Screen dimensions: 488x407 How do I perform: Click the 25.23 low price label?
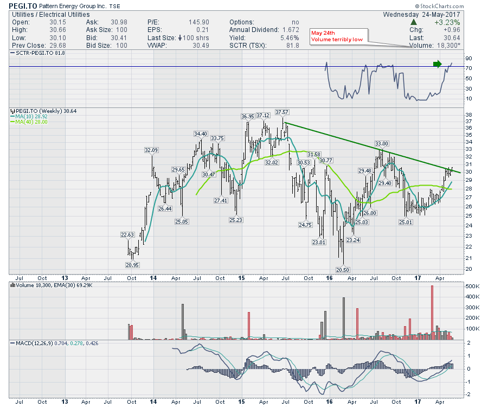tap(236, 220)
